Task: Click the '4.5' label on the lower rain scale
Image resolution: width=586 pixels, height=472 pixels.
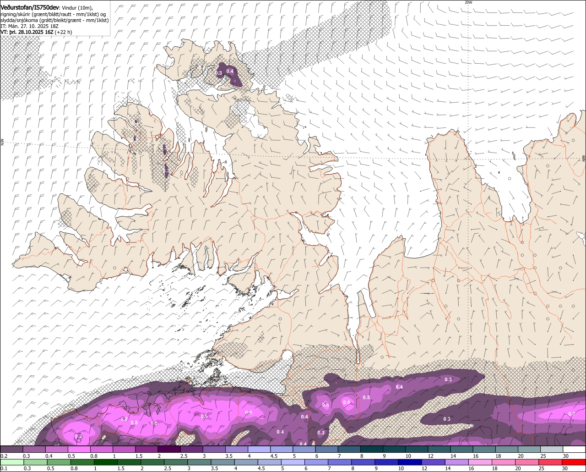Action: click(x=261, y=468)
